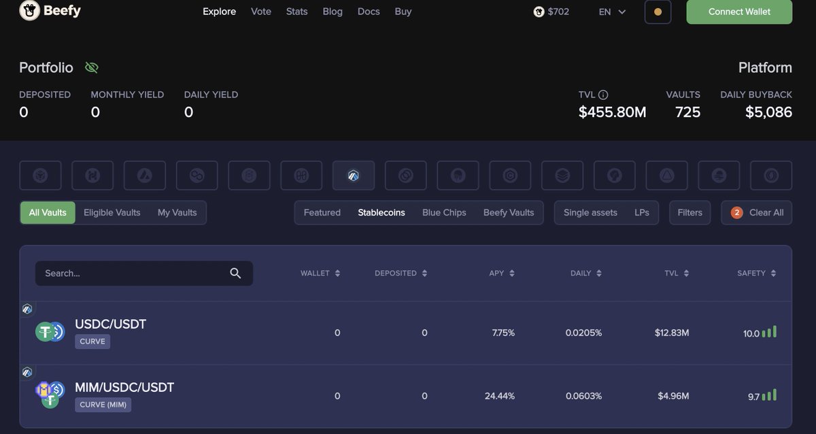The width and height of the screenshot is (816, 434).
Task: Toggle the Stablecoins category filter
Action: pyautogui.click(x=381, y=212)
